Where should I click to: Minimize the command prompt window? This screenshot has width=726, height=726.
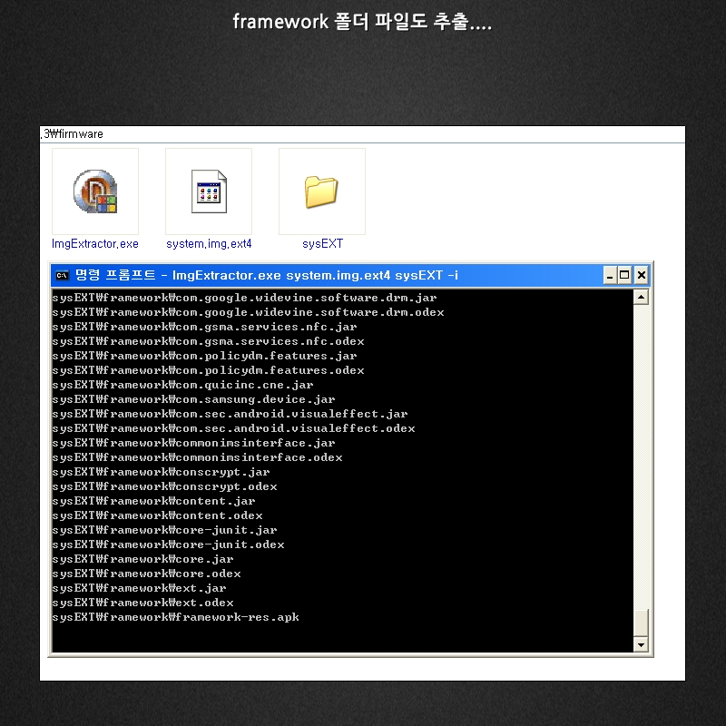[610, 275]
